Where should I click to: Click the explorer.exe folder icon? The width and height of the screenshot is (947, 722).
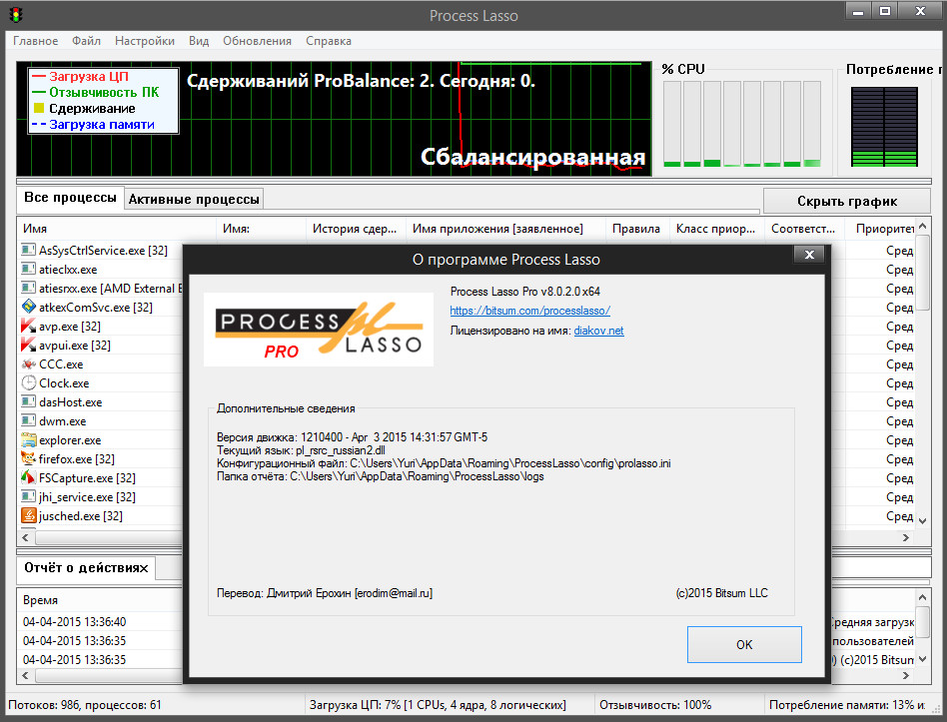click(x=28, y=439)
